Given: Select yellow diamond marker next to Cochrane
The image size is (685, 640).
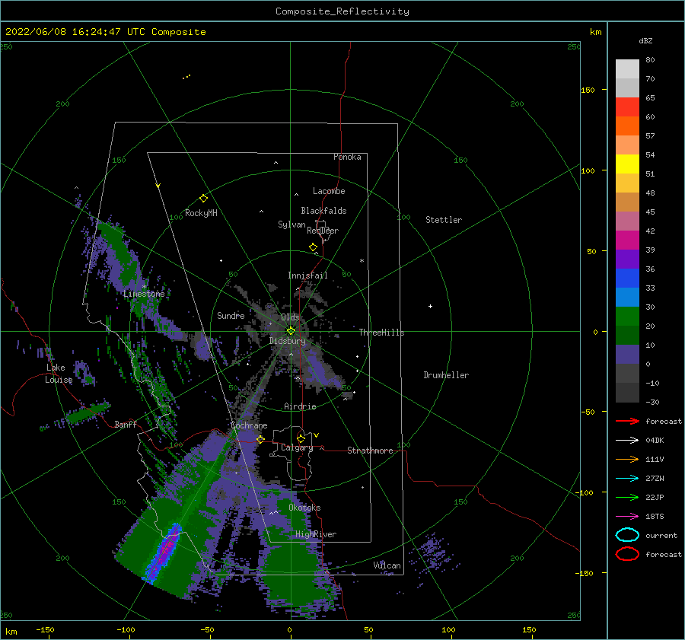Looking at the screenshot, I should [260, 439].
